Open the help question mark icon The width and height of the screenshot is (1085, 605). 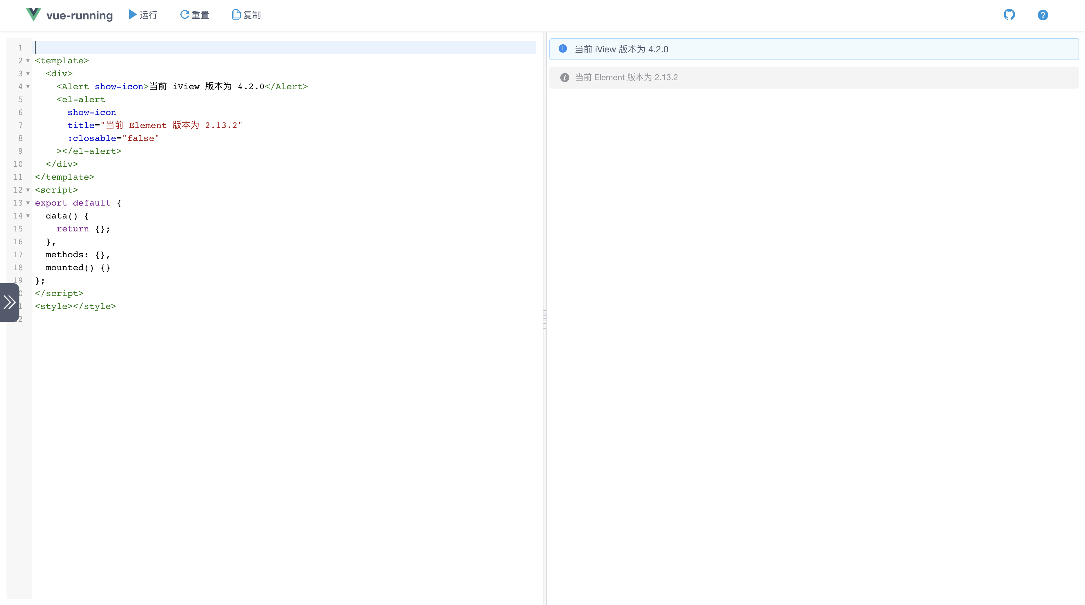click(x=1042, y=15)
